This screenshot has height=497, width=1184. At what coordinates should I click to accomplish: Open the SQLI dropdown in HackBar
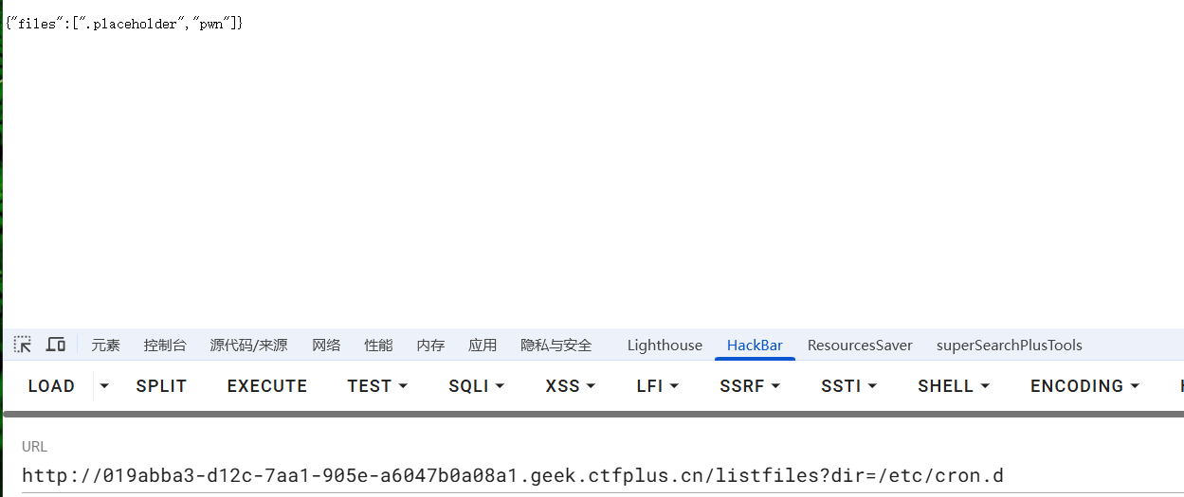tap(476, 386)
